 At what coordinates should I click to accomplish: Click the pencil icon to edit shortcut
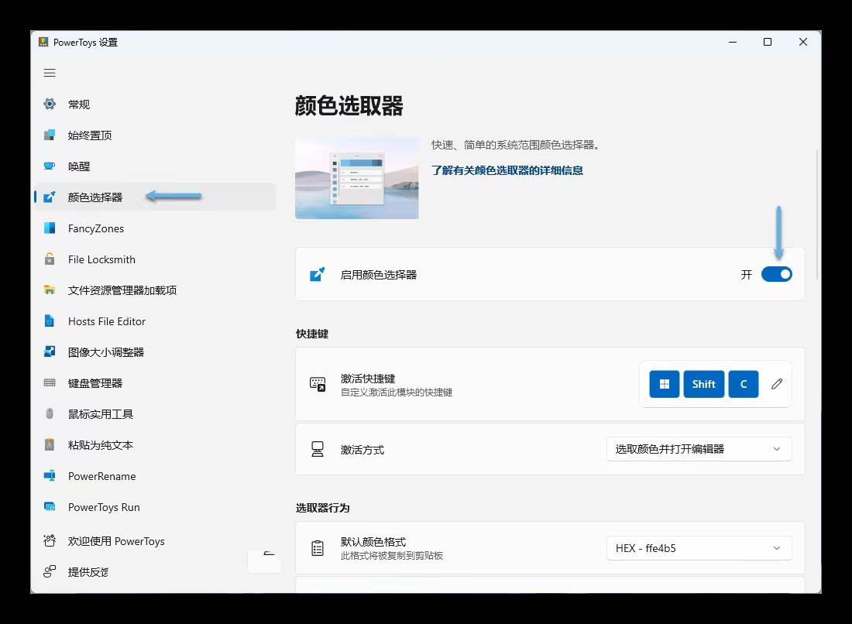pos(777,384)
